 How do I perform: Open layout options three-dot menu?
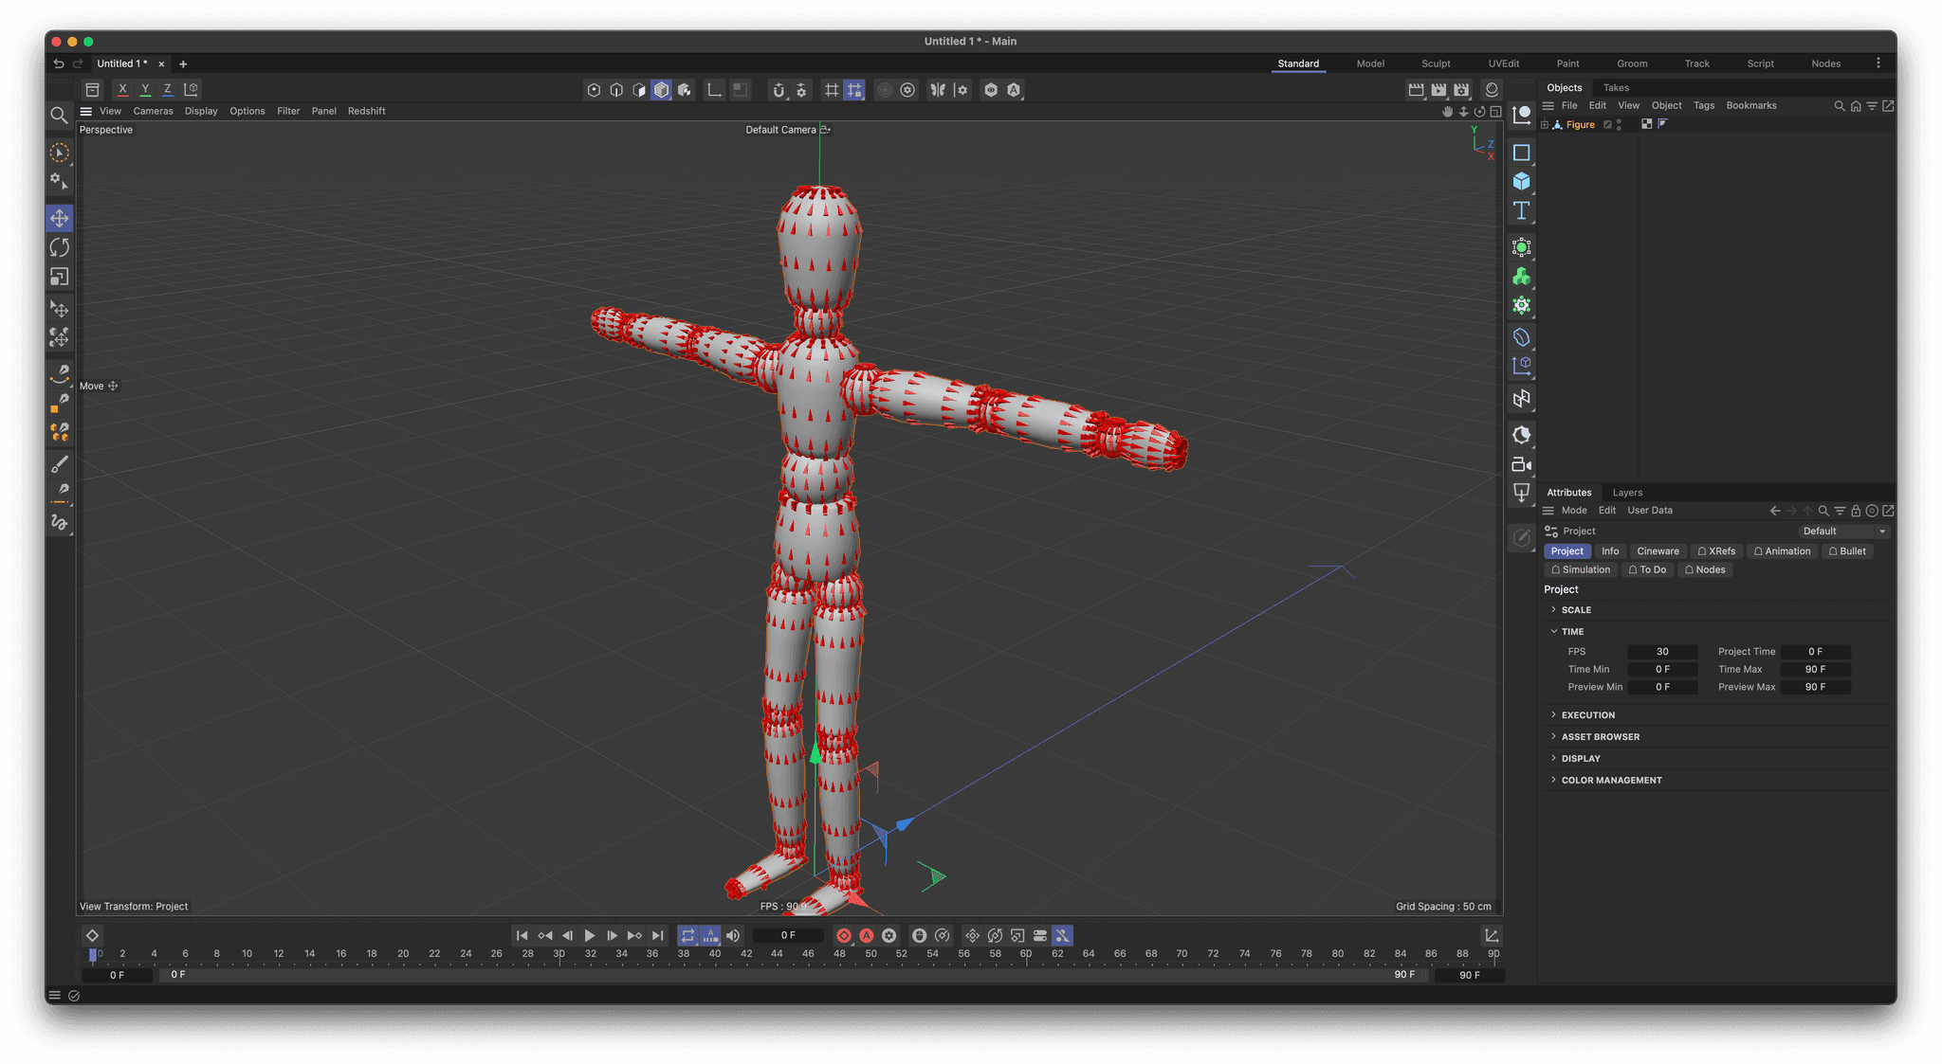(x=1878, y=63)
